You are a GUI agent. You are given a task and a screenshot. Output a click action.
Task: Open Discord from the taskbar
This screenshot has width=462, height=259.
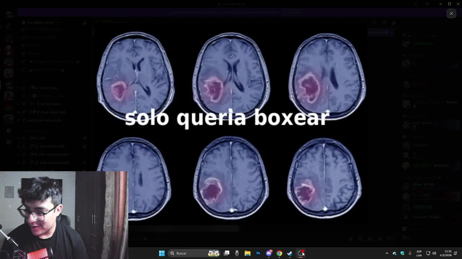pyautogui.click(x=269, y=253)
